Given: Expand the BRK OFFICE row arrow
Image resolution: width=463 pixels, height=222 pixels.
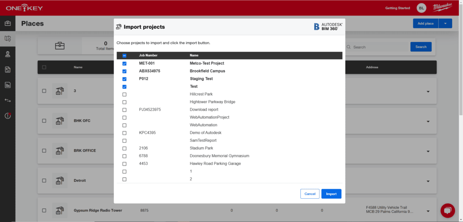Looking at the screenshot, I should (428, 151).
